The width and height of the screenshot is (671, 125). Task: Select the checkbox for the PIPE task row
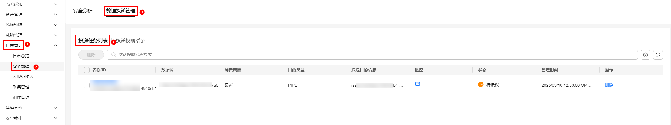pyautogui.click(x=87, y=85)
